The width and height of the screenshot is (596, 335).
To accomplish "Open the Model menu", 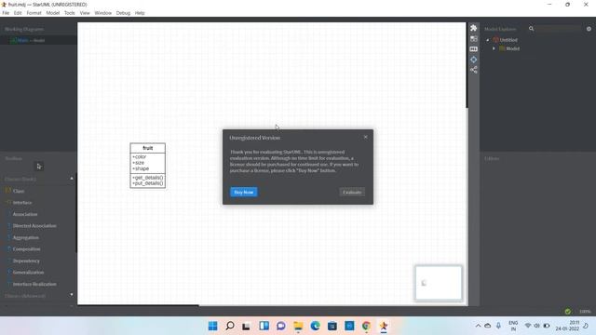I will 53,13.
